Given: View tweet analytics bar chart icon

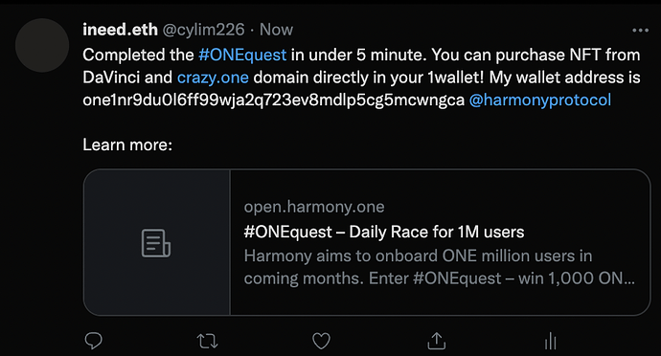Looking at the screenshot, I should (x=551, y=341).
